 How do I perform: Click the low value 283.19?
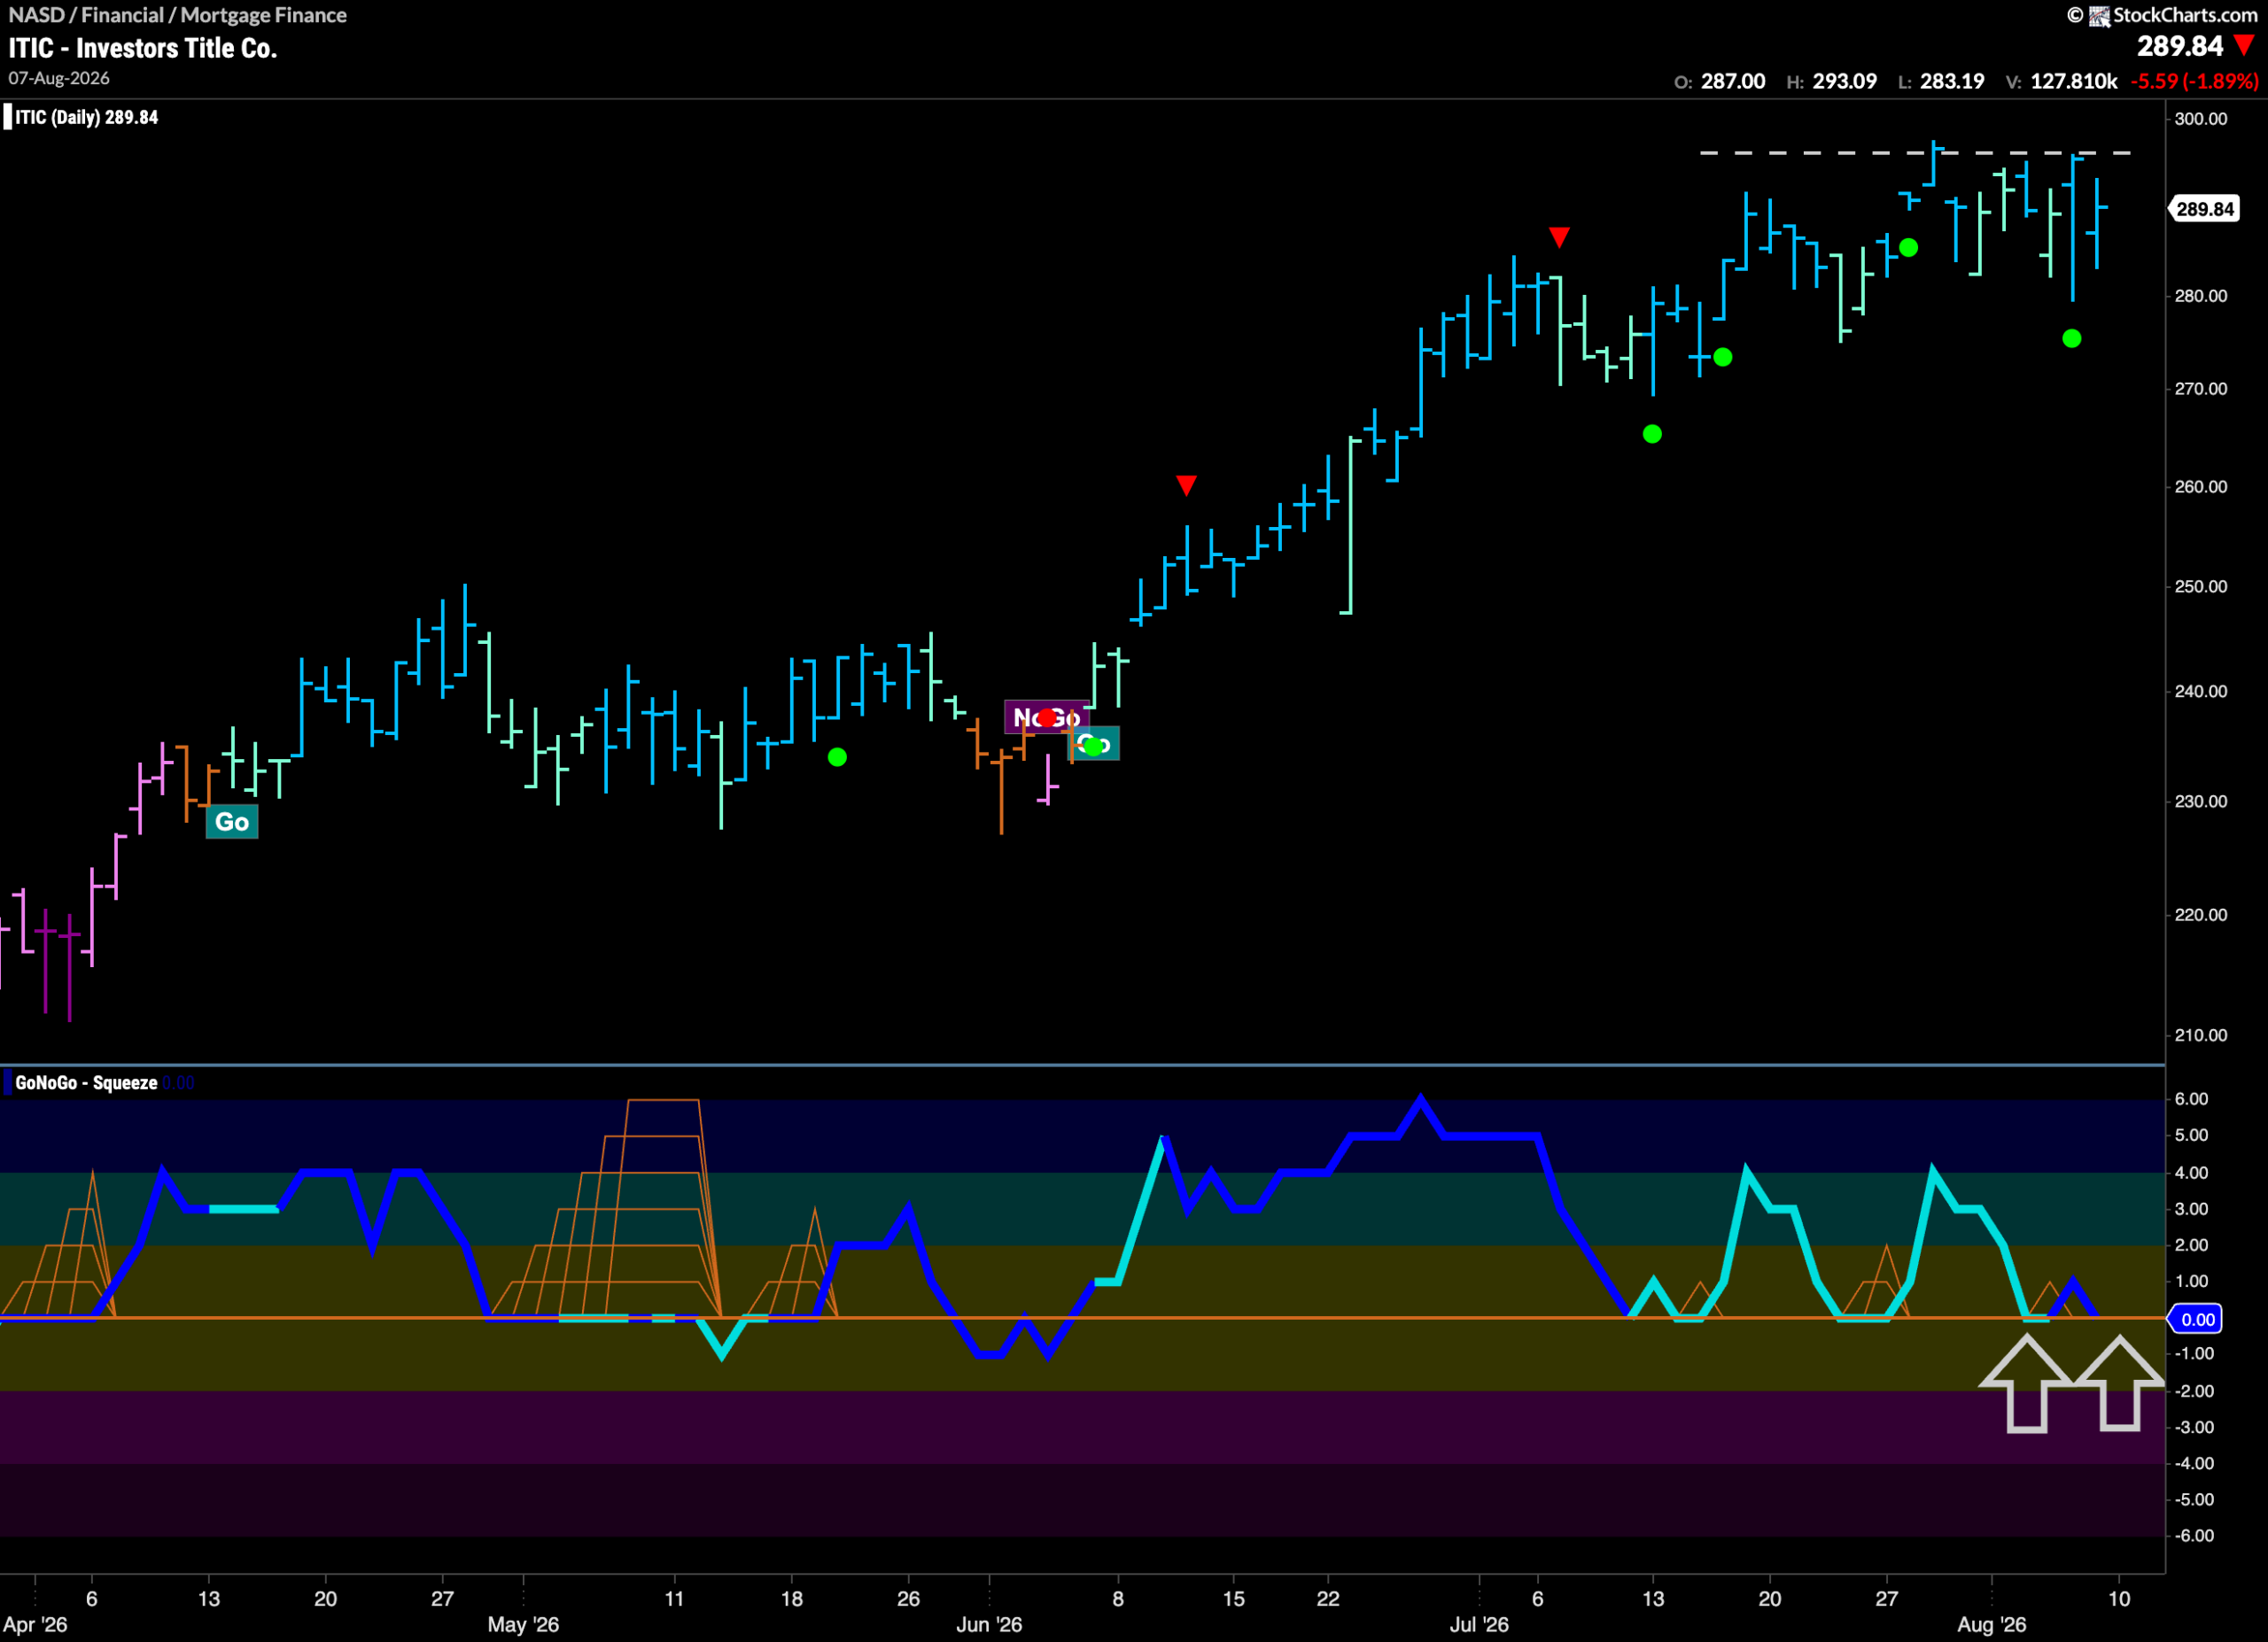coord(1952,81)
